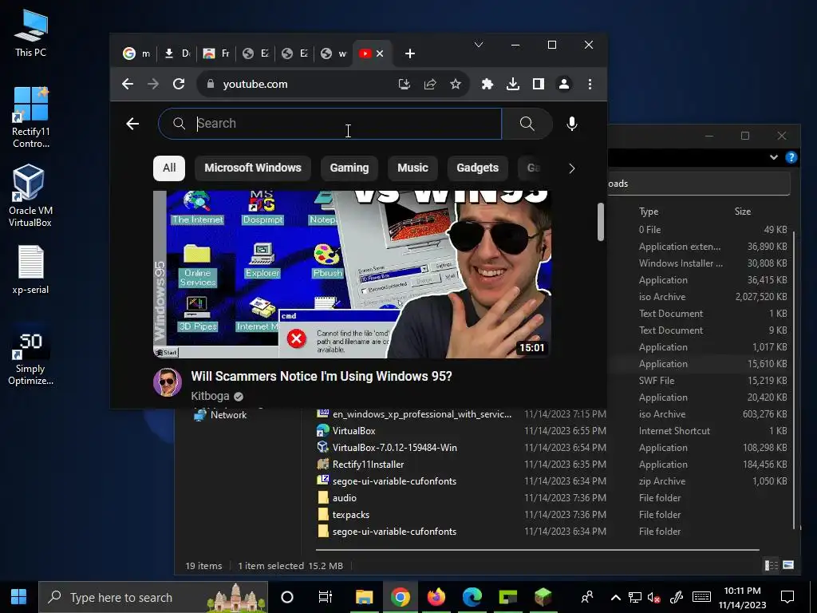Show hidden system tray icons
Image resolution: width=817 pixels, height=613 pixels.
click(615, 597)
